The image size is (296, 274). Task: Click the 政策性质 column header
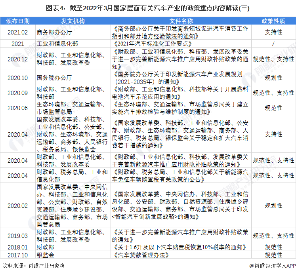273,21
